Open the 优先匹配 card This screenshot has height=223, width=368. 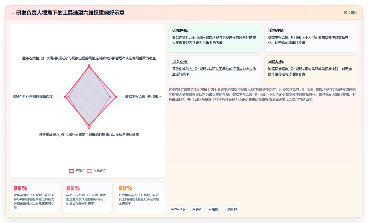(x=215, y=38)
